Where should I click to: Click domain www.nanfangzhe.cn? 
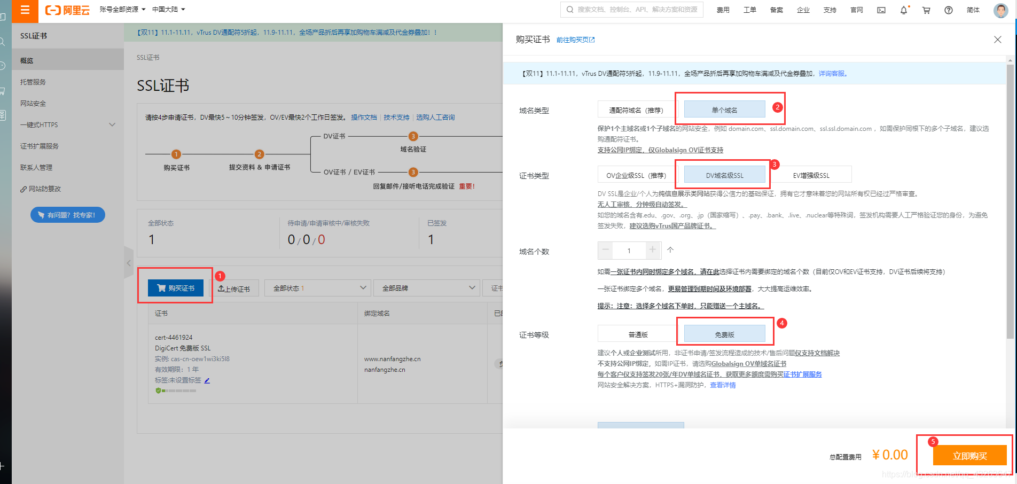click(x=392, y=359)
